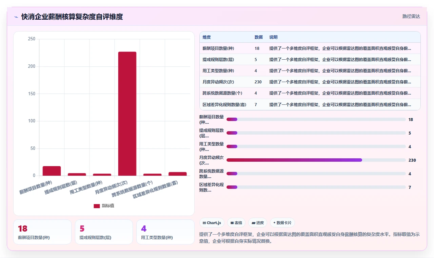Click the 提成规则层数 progress bar
The width and height of the screenshot is (434, 258).
click(316, 133)
